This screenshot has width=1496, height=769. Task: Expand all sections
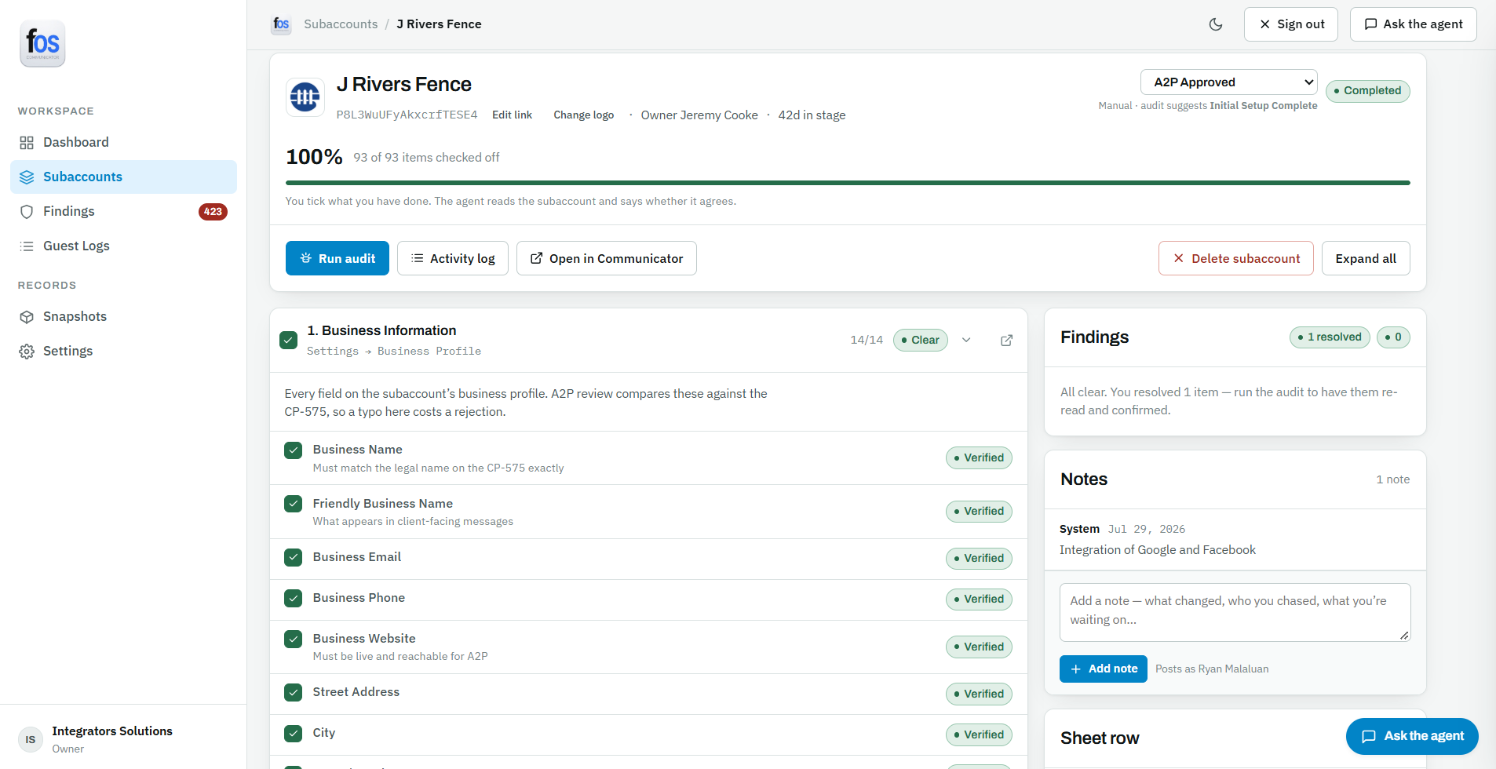click(x=1366, y=258)
